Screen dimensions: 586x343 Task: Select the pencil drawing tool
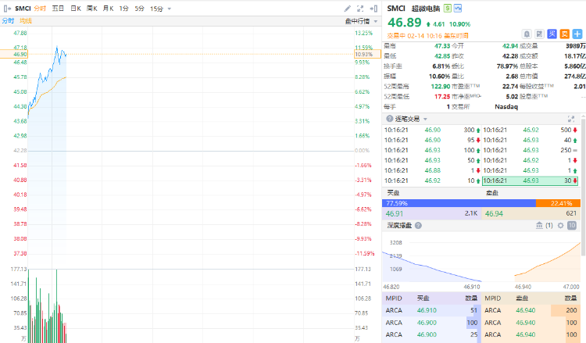[x=348, y=9]
